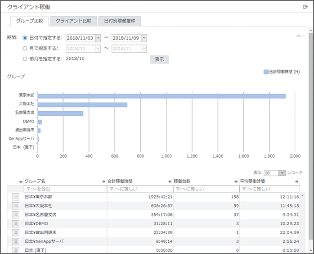314x254 pixels.
Task: Select the 月で指定する radio button
Action: tap(25, 48)
